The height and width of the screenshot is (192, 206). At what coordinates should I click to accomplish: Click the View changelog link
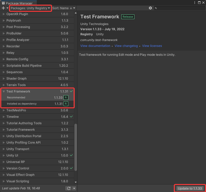click(x=126, y=46)
